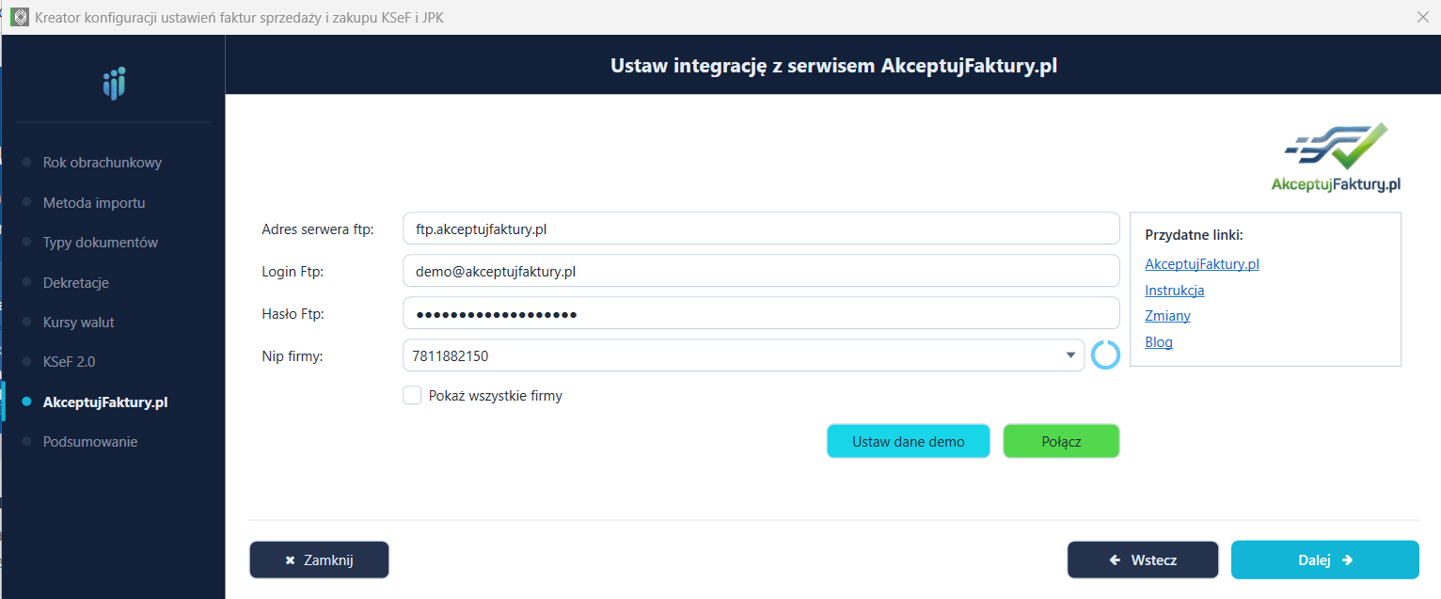Jump to the Podsumowanie step
Viewport: 1441px width, 599px height.
coord(90,442)
